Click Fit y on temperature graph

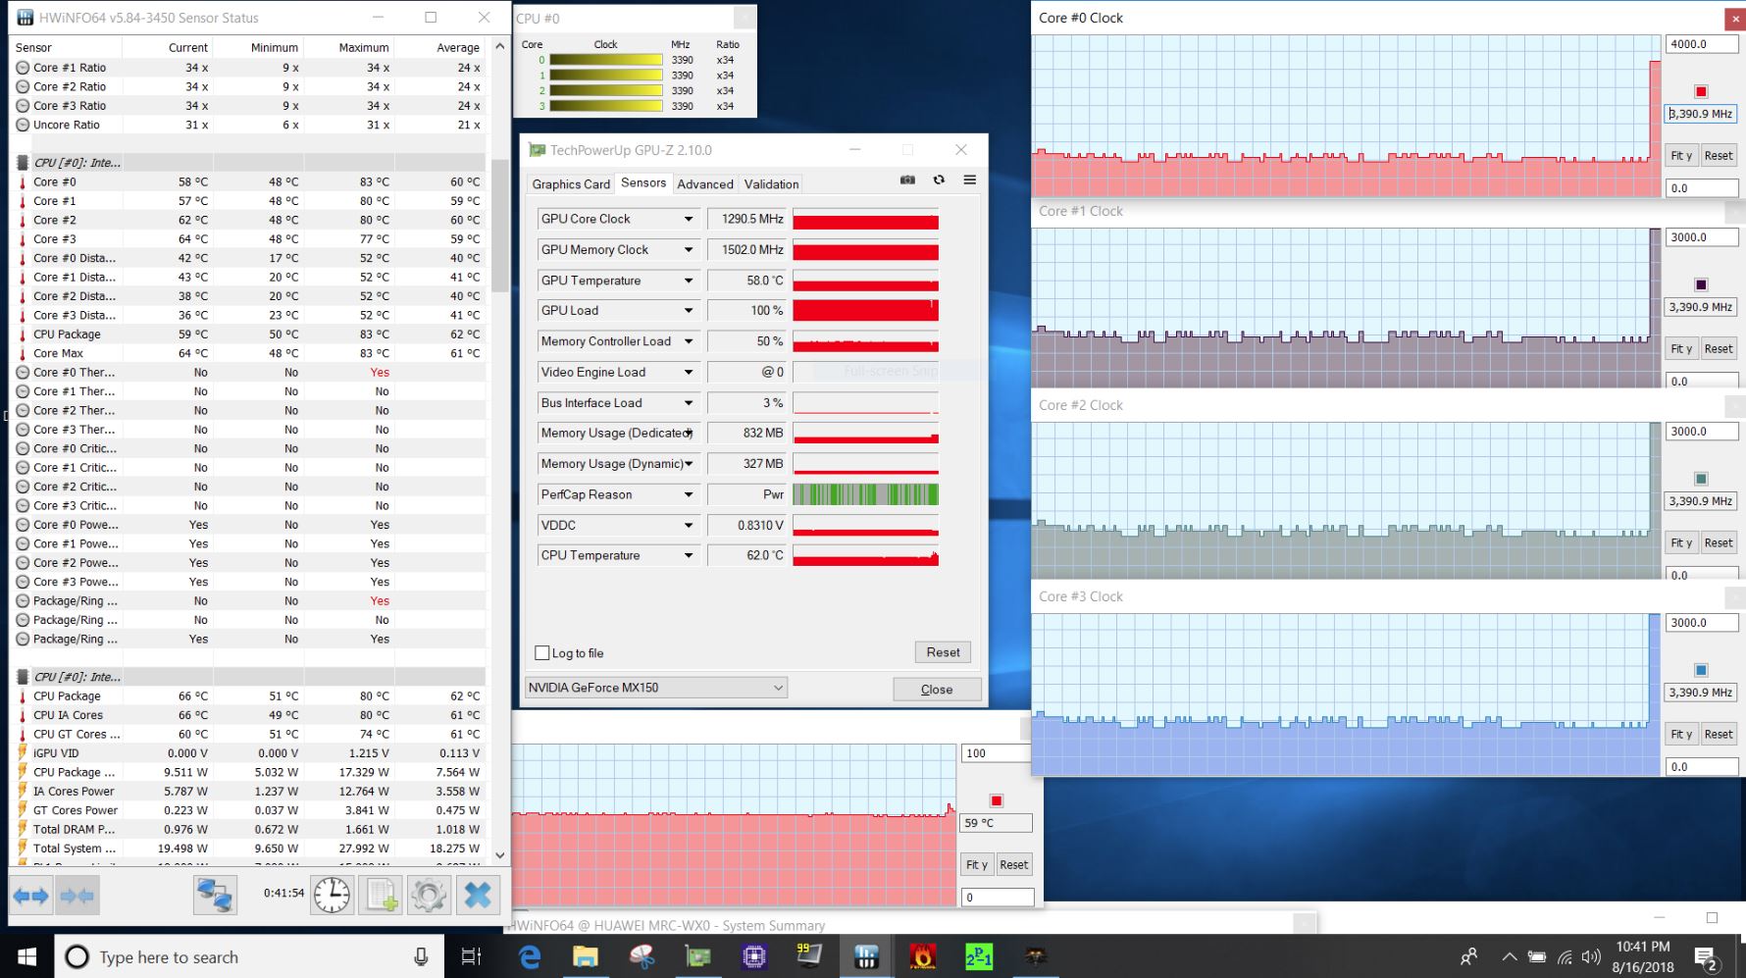click(977, 864)
